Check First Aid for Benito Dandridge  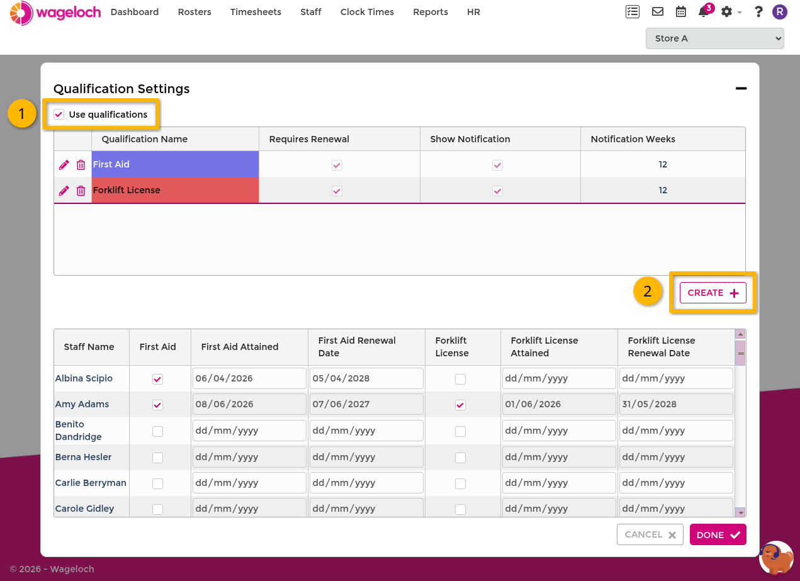(x=158, y=432)
